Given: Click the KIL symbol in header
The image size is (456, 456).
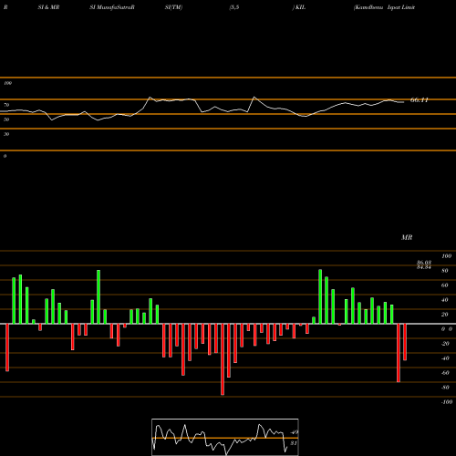Looking at the screenshot, I should point(300,7).
